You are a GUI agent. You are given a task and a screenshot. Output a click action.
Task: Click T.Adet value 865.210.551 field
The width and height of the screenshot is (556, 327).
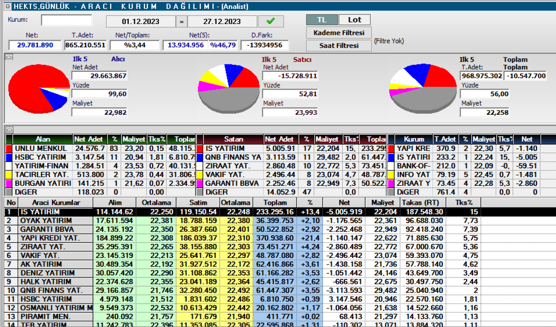[x=86, y=45]
